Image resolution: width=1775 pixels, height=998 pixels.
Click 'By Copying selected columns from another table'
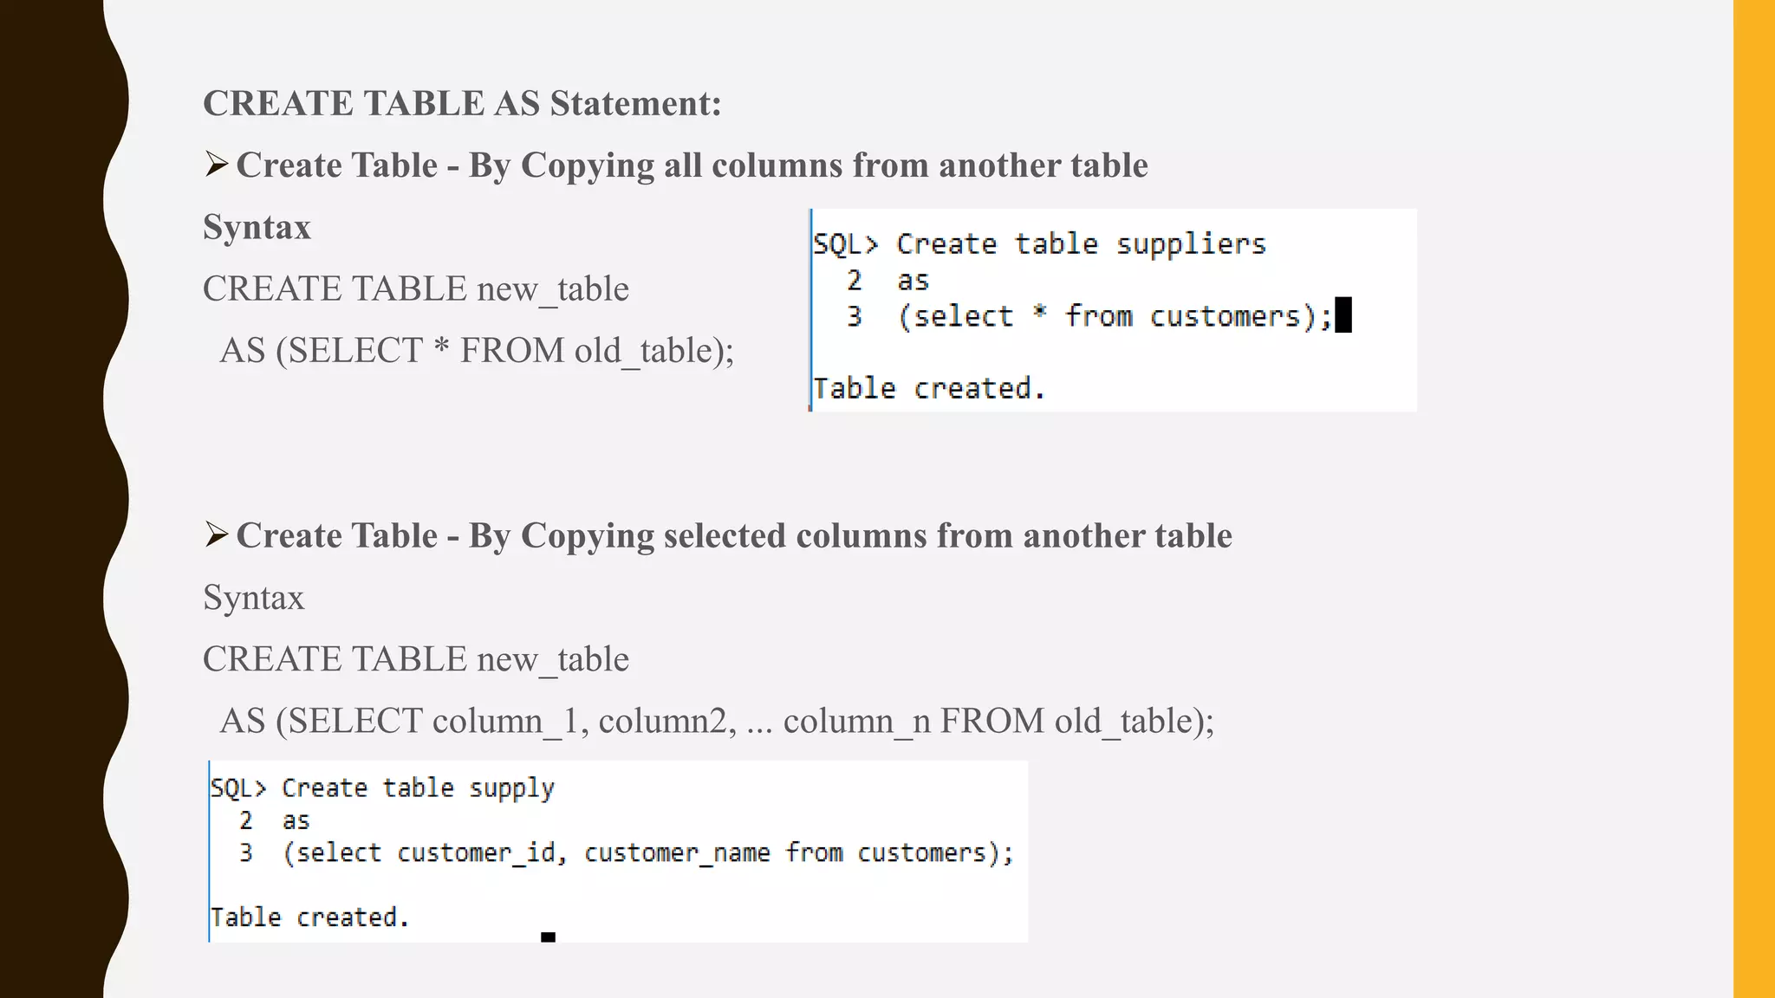[850, 536]
